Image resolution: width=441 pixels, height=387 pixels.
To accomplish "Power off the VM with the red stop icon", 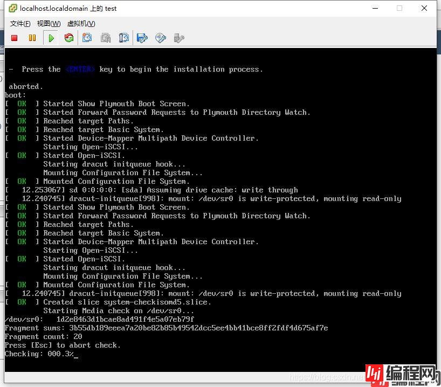I will pos(15,38).
